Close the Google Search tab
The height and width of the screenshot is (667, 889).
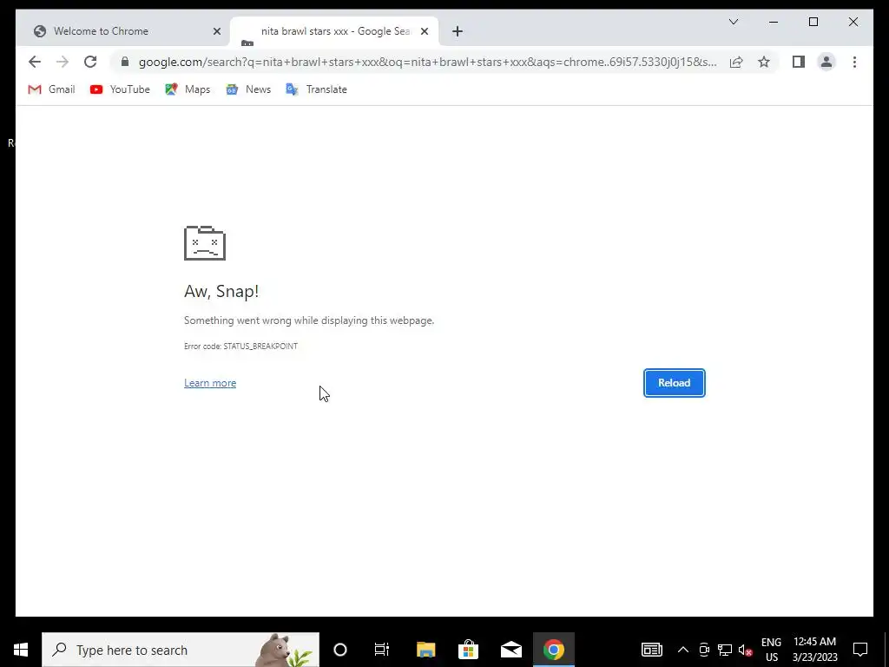424,31
